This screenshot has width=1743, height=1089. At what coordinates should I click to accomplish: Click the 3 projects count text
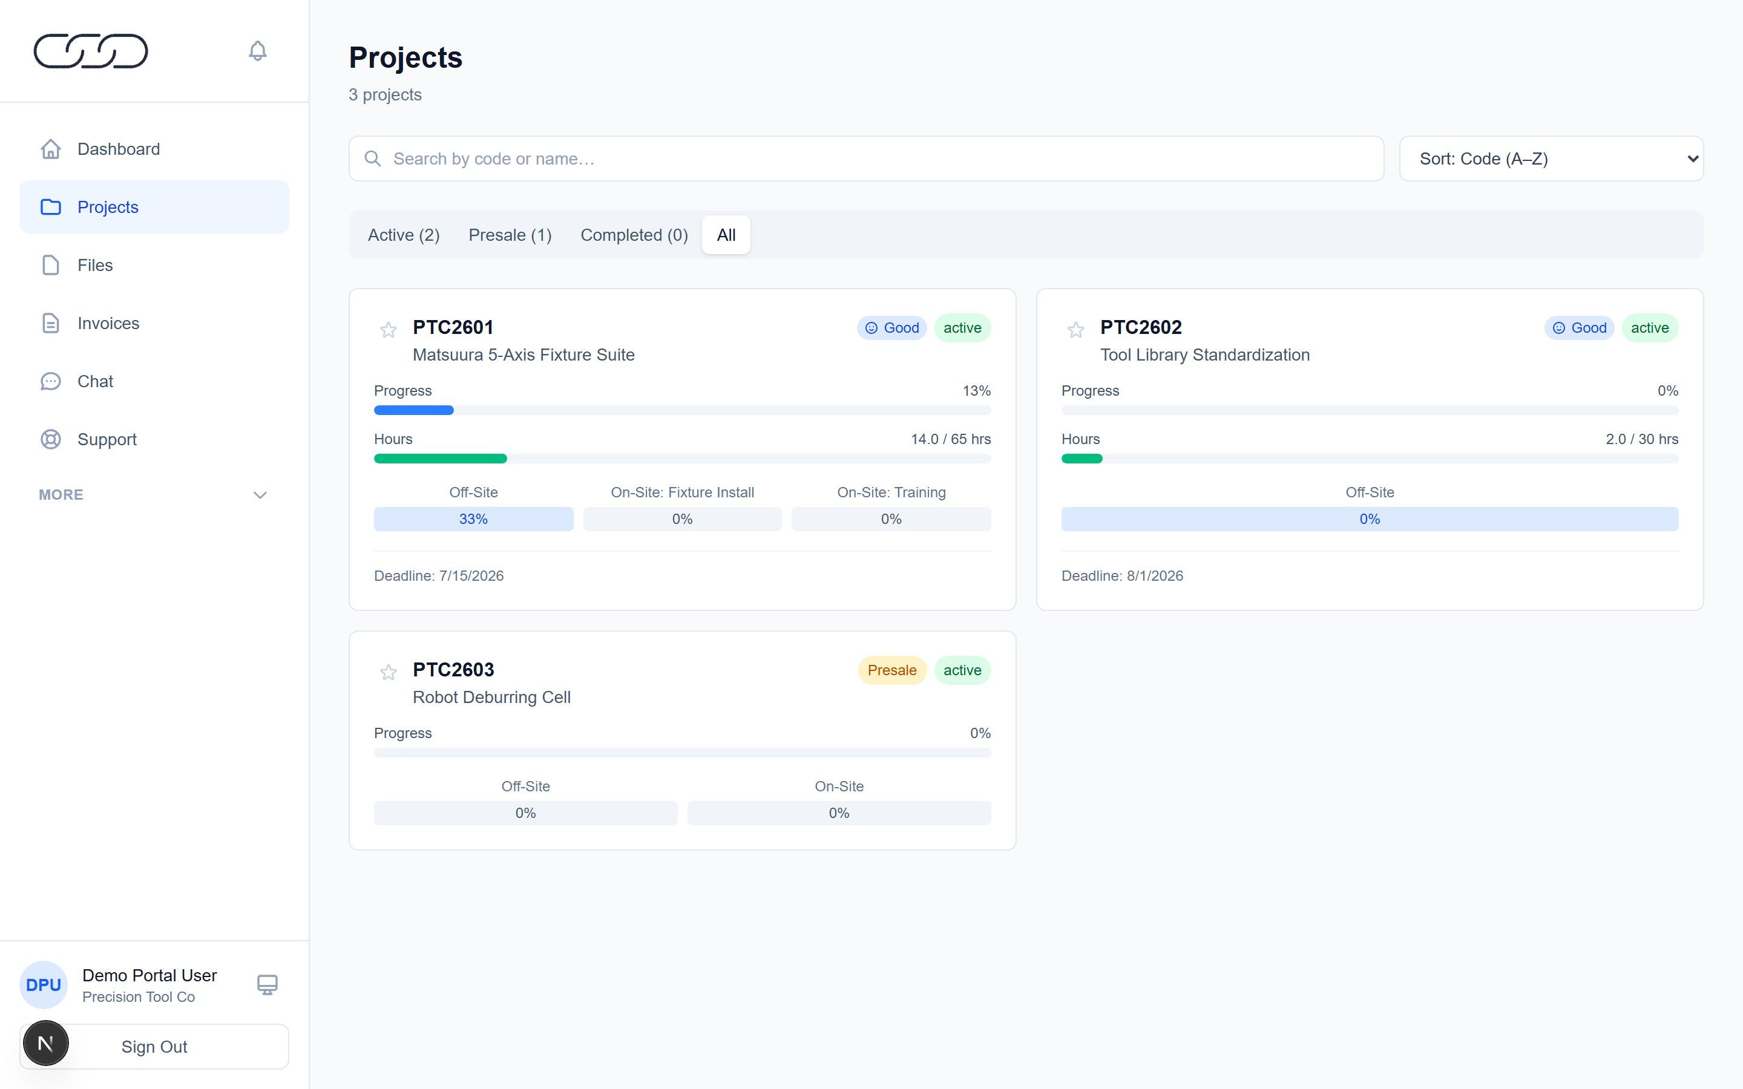coord(386,95)
